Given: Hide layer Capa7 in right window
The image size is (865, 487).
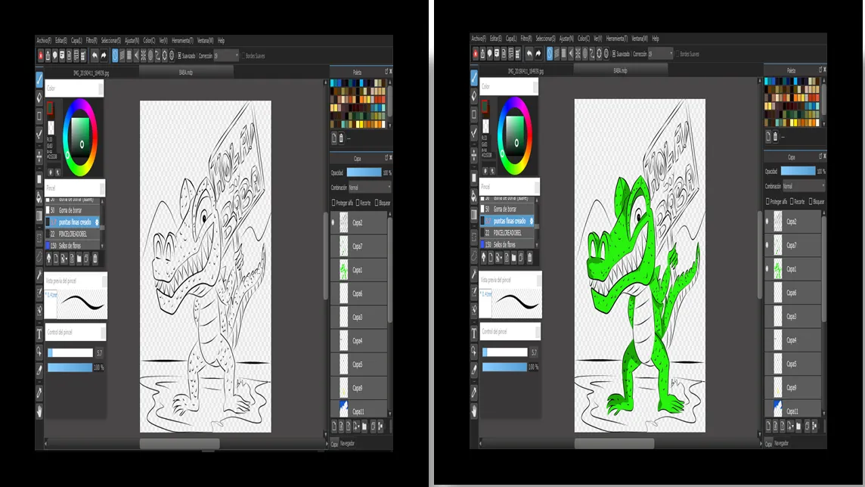Looking at the screenshot, I should 767,245.
